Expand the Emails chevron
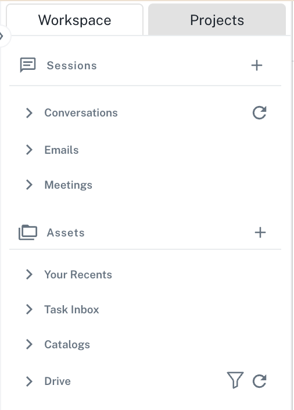The width and height of the screenshot is (294, 410). 30,150
